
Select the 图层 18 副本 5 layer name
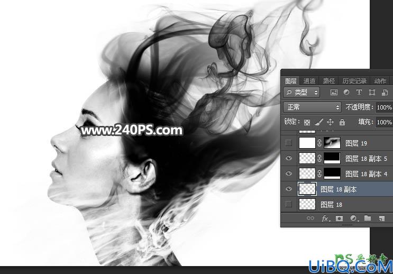(366, 159)
